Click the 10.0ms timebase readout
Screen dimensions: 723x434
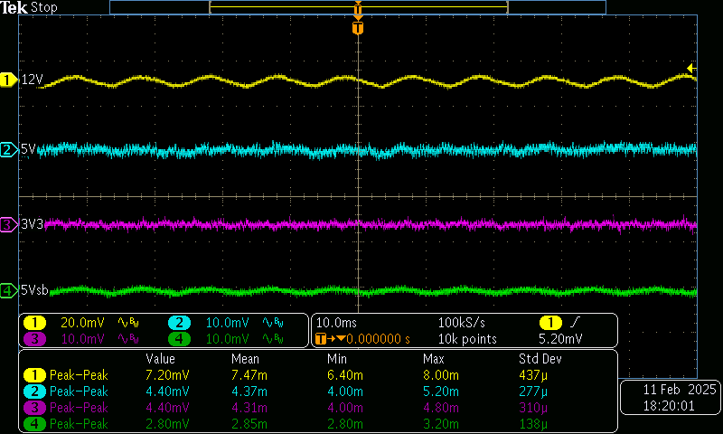pos(336,323)
